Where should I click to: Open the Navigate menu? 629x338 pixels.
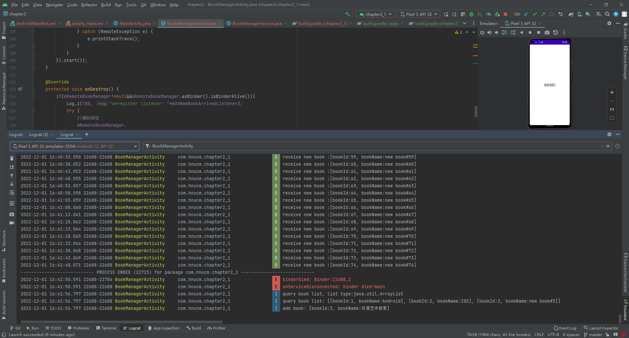point(54,5)
